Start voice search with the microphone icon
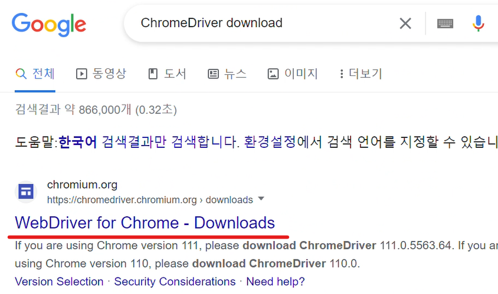Image resolution: width=498 pixels, height=294 pixels. (478, 24)
